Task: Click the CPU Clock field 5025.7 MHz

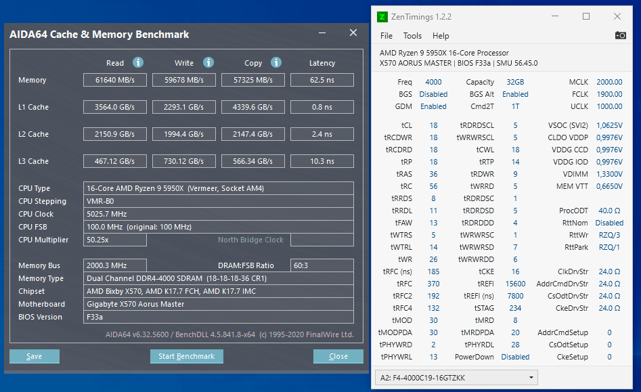Action: pos(219,214)
